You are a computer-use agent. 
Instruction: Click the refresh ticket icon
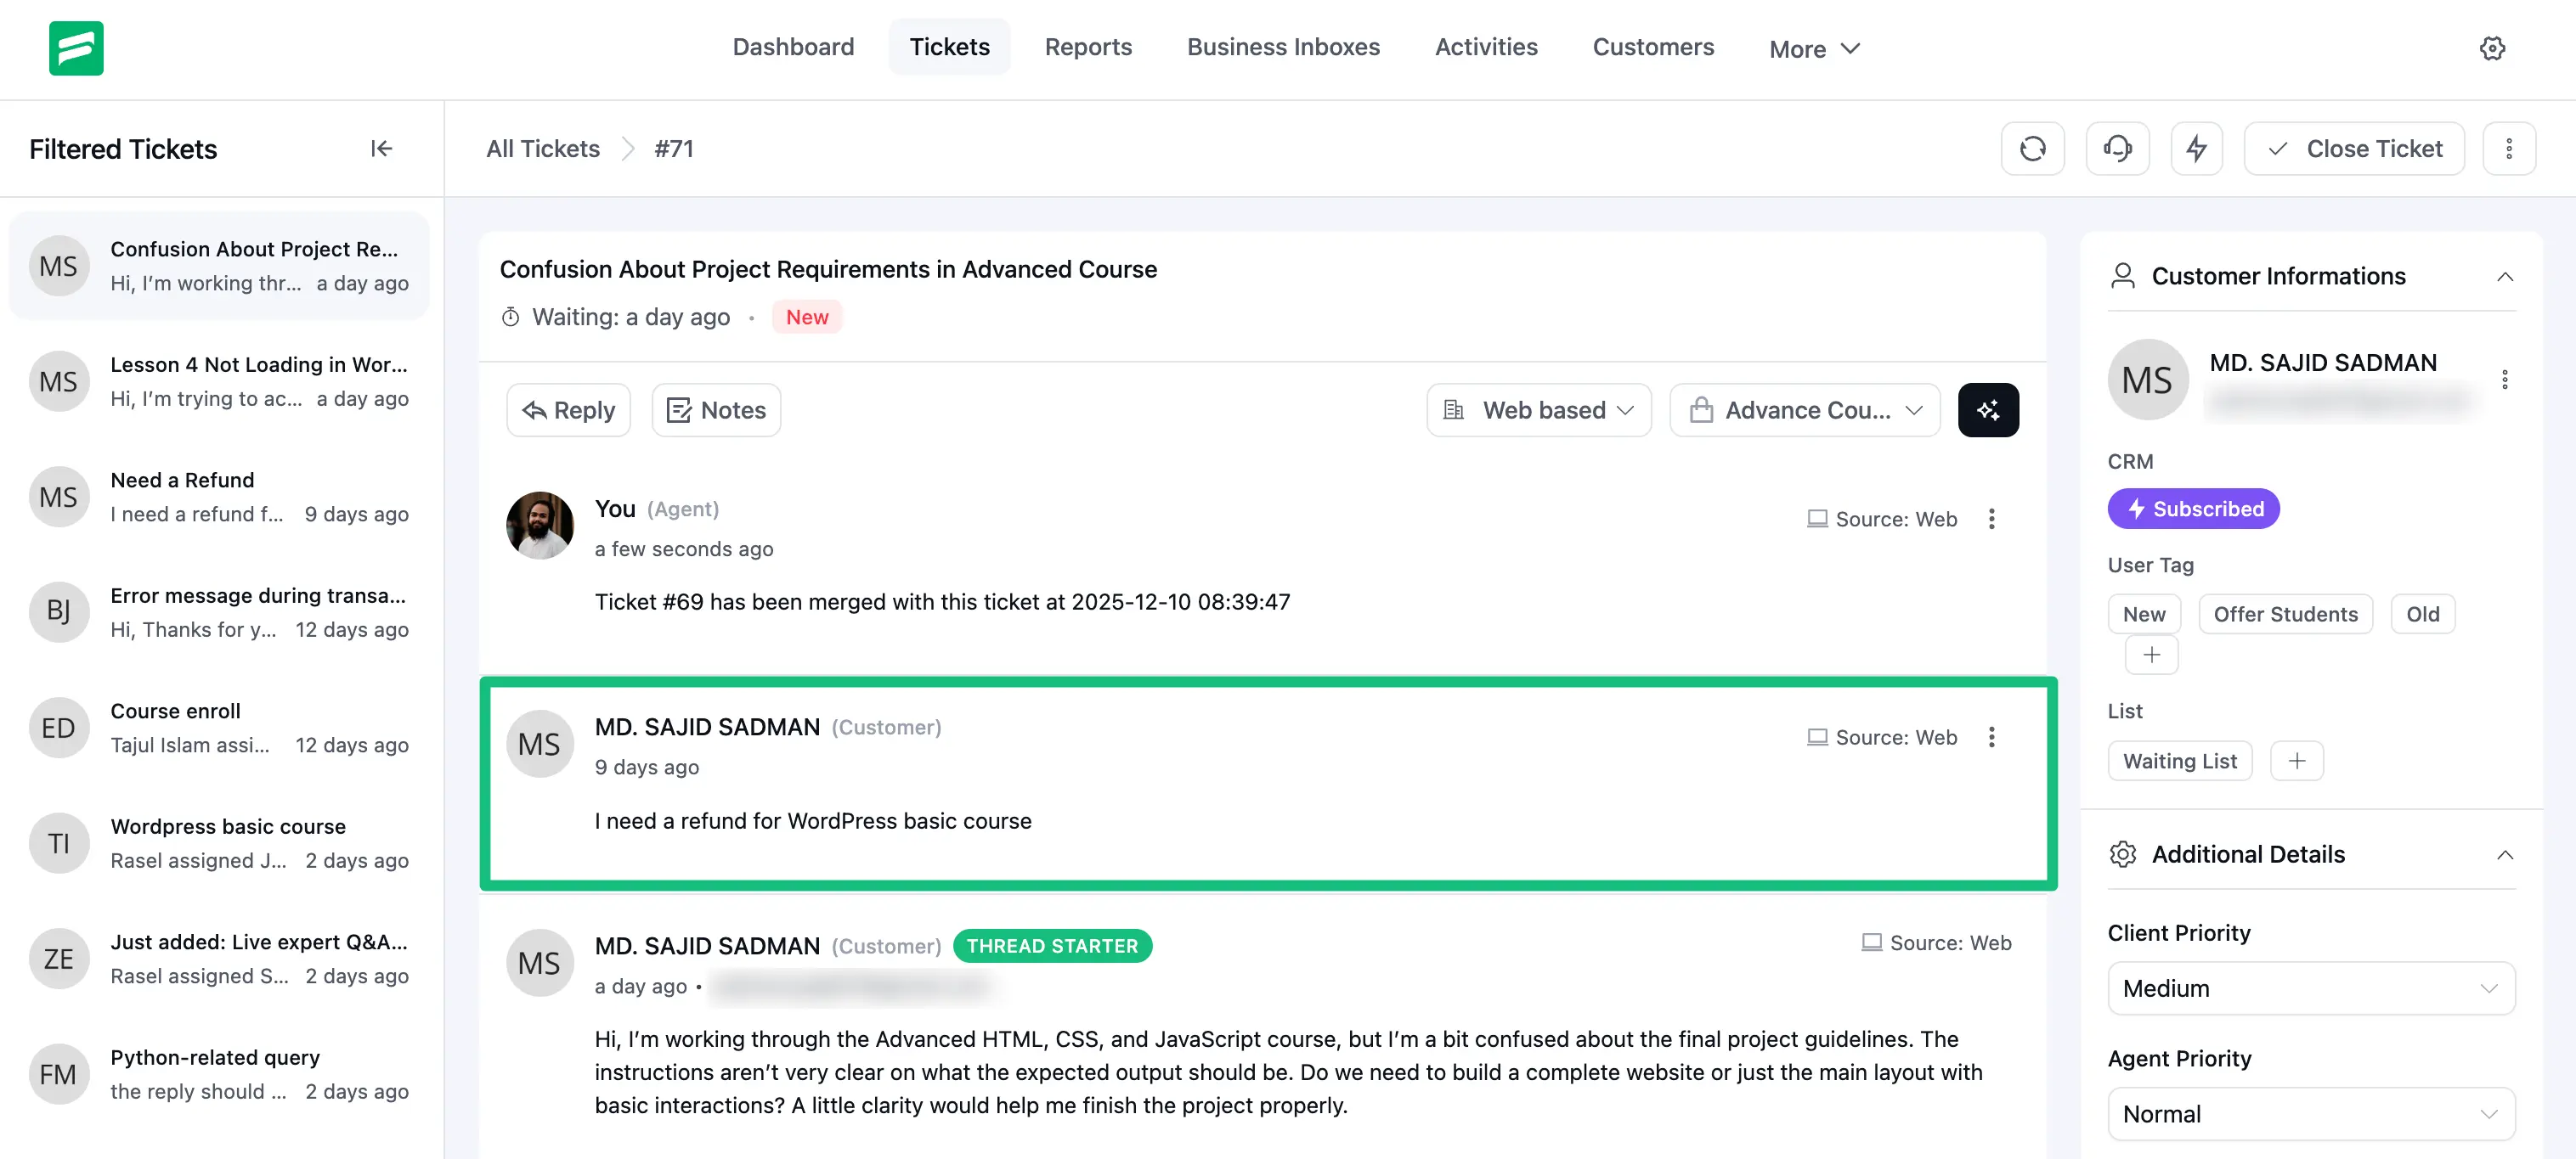(2032, 149)
